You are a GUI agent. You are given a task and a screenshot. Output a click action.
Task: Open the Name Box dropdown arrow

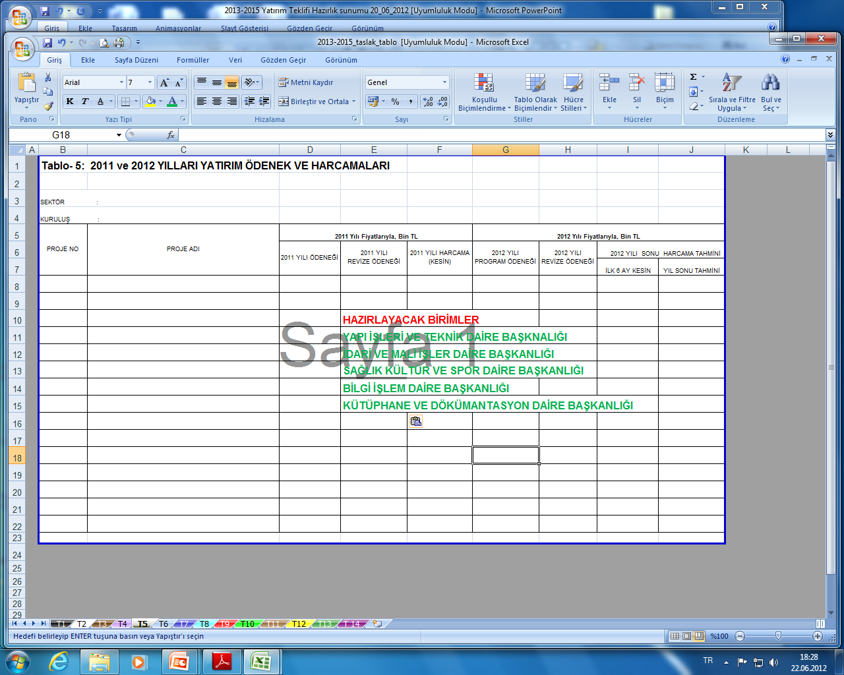coord(119,134)
